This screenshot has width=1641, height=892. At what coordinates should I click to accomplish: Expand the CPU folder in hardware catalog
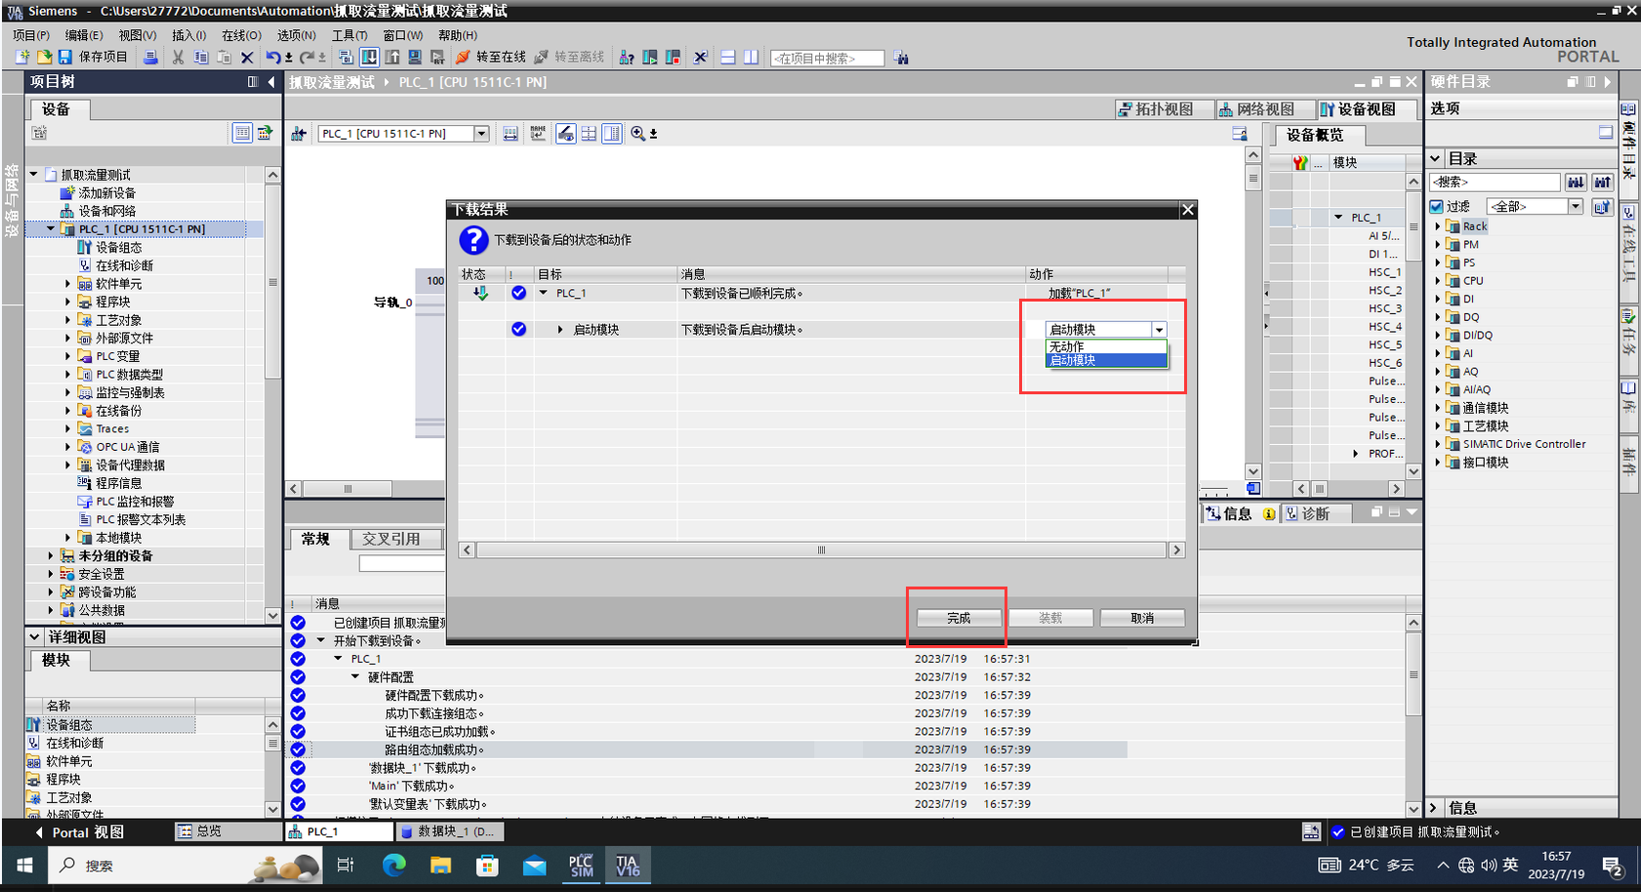pyautogui.click(x=1438, y=281)
